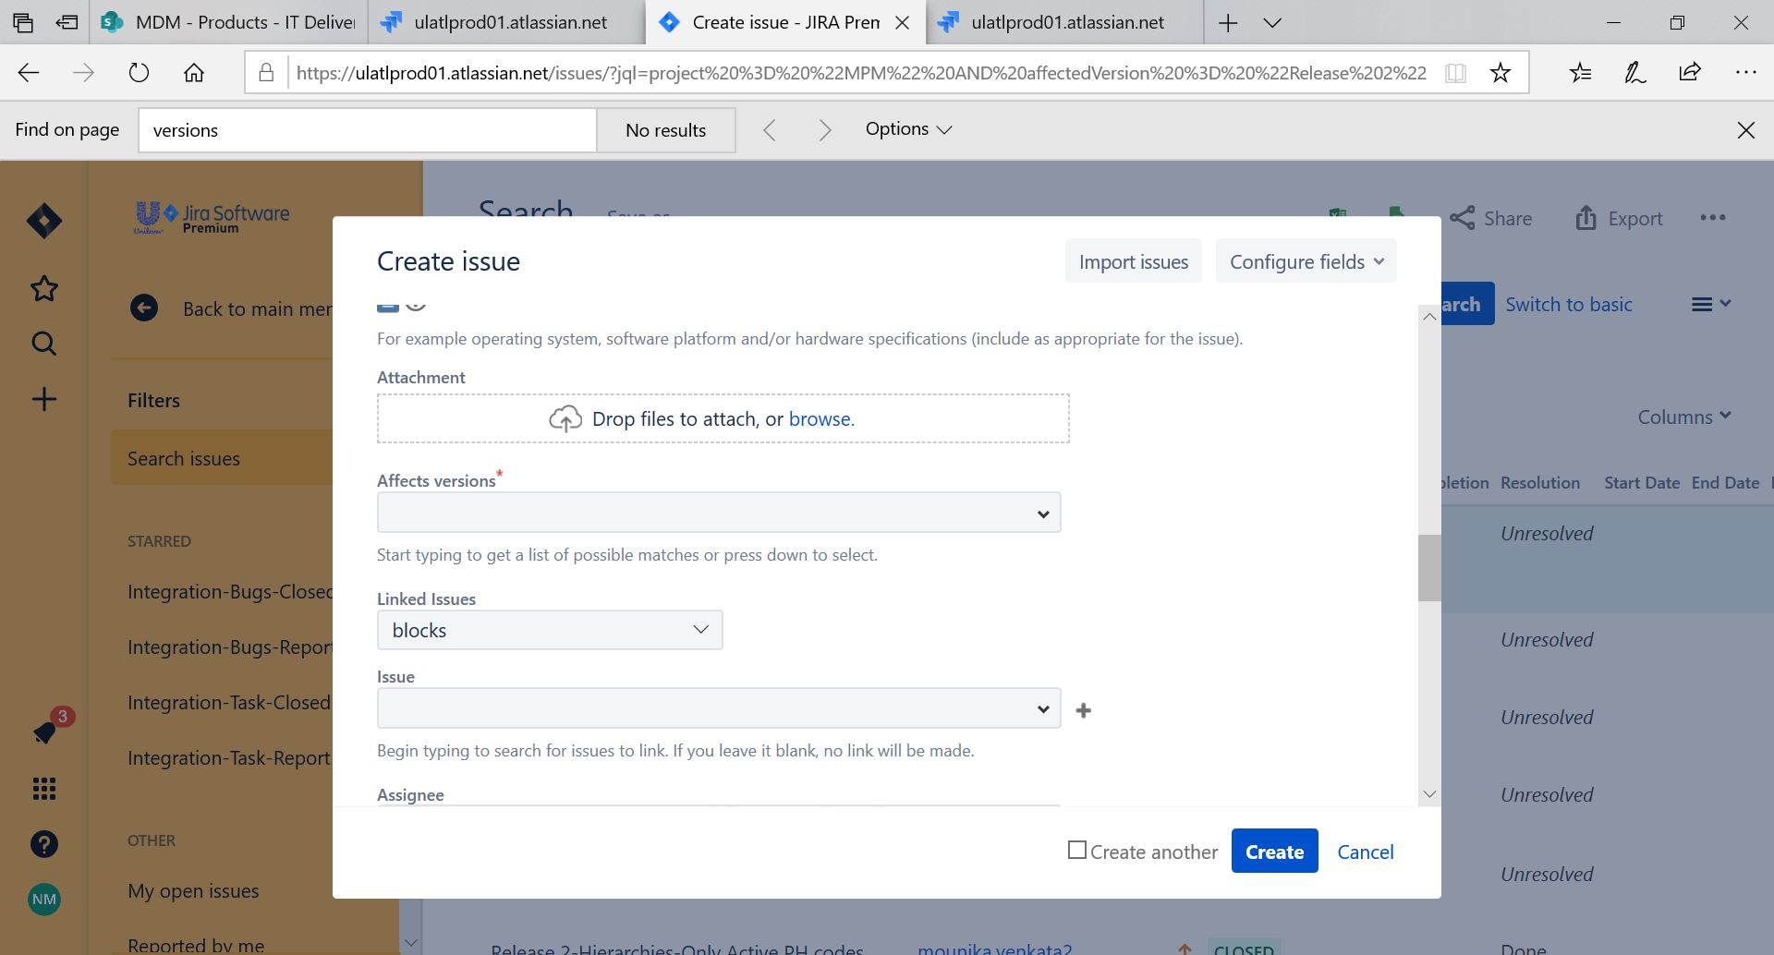The height and width of the screenshot is (955, 1774).
Task: Click Switch to basic link
Action: pyautogui.click(x=1568, y=304)
